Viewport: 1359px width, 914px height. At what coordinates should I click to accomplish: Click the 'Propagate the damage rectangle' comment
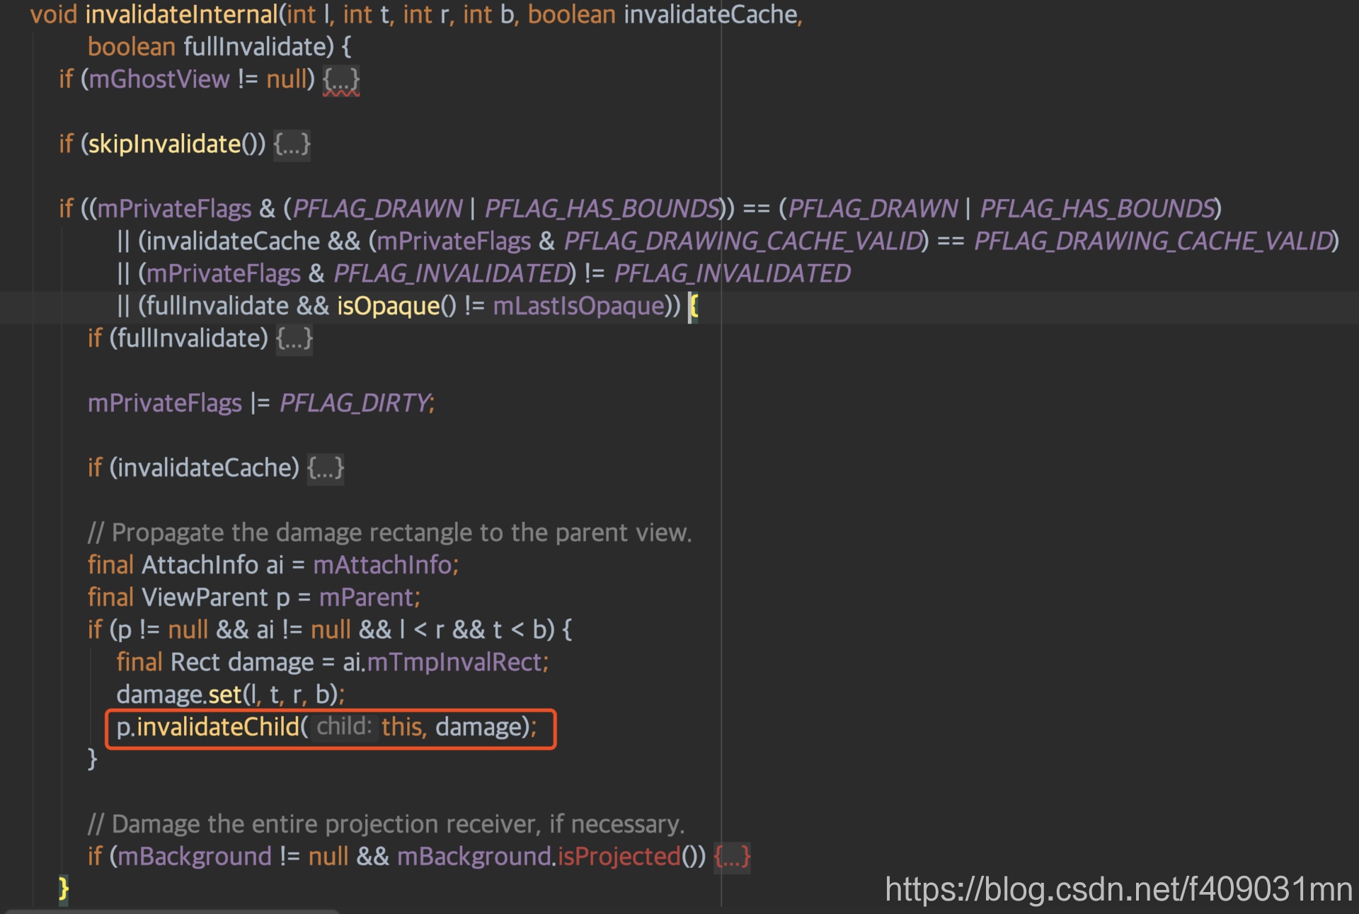(x=390, y=532)
